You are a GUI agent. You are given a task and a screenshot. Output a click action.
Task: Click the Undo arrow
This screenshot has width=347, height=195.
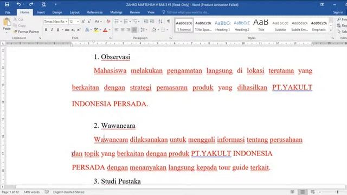point(18,4)
